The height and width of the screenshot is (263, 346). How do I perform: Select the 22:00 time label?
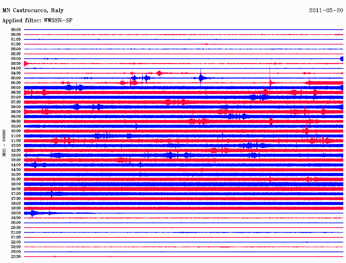pos(16,242)
